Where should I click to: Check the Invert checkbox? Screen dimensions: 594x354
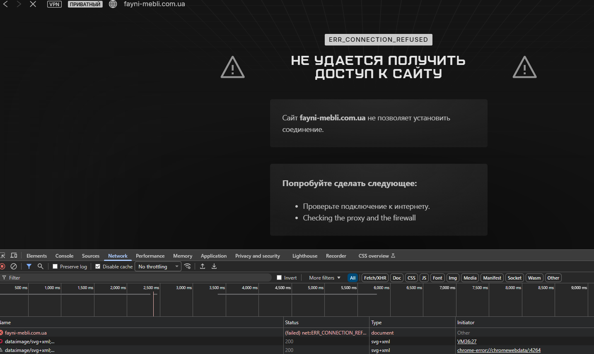click(x=279, y=278)
